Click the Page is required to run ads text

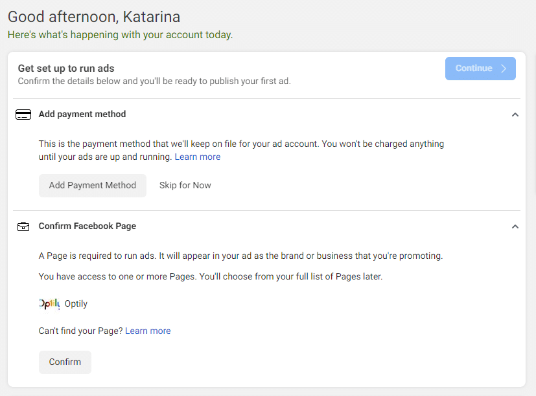pyautogui.click(x=240, y=256)
